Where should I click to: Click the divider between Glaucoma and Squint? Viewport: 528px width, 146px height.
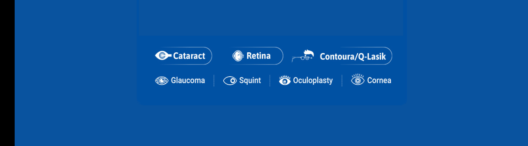214,81
